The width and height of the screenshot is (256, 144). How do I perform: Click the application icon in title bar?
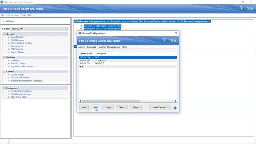coord(2,2)
